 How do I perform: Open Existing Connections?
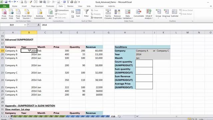click(x=40, y=14)
